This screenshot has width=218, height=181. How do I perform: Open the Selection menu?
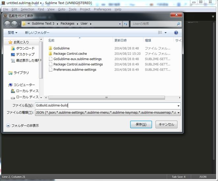click(27, 9)
